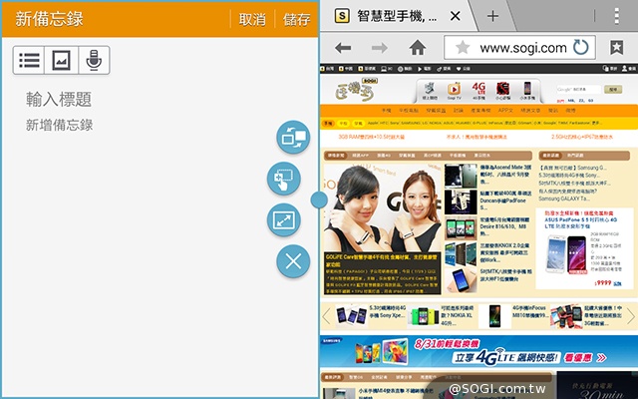Click the site search button beside the Google box

point(613,89)
